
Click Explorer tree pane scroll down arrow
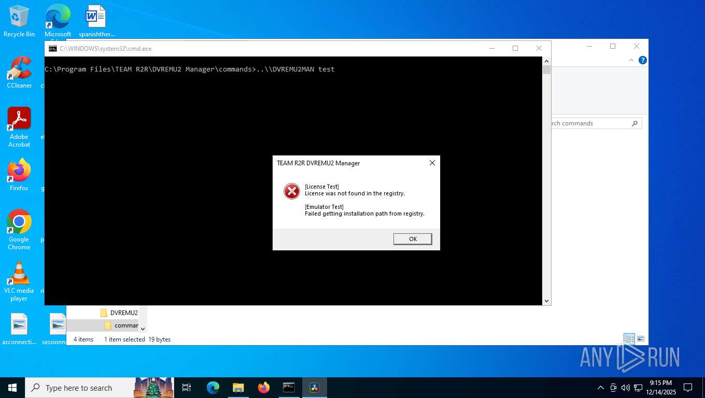[143, 329]
